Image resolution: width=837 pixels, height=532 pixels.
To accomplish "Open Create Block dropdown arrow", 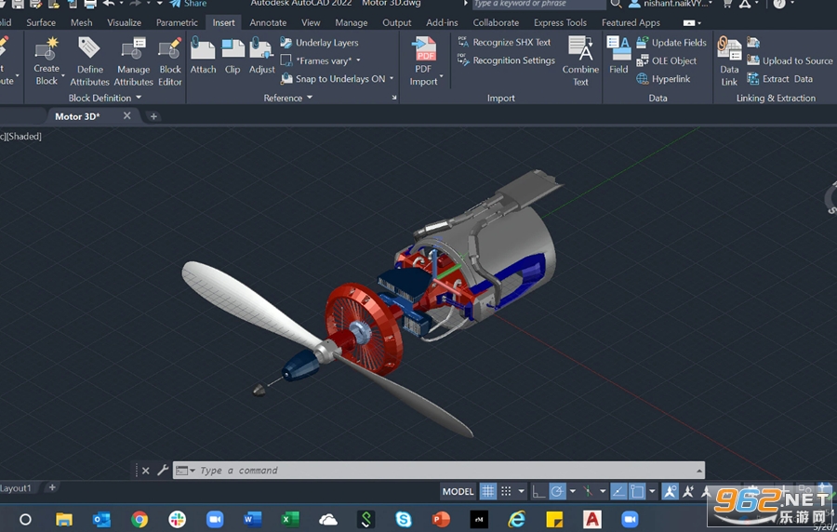I will pos(63,75).
